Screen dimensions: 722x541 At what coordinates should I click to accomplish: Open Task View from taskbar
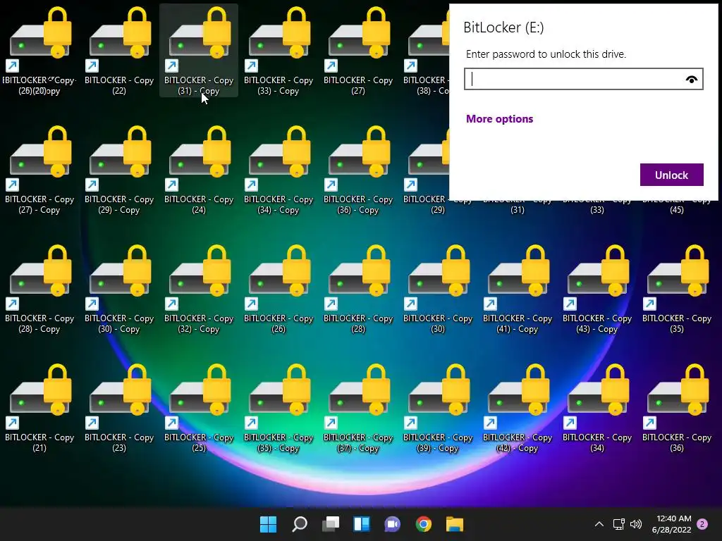click(331, 524)
